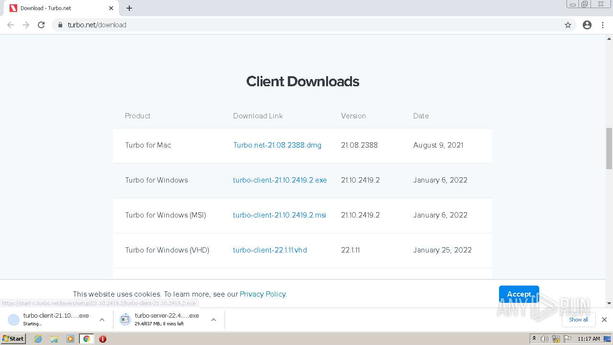Bookmark this page with the star icon
The image size is (613, 345).
click(568, 25)
